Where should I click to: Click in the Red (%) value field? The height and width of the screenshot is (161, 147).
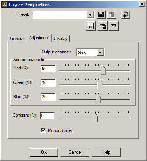pos(48,69)
